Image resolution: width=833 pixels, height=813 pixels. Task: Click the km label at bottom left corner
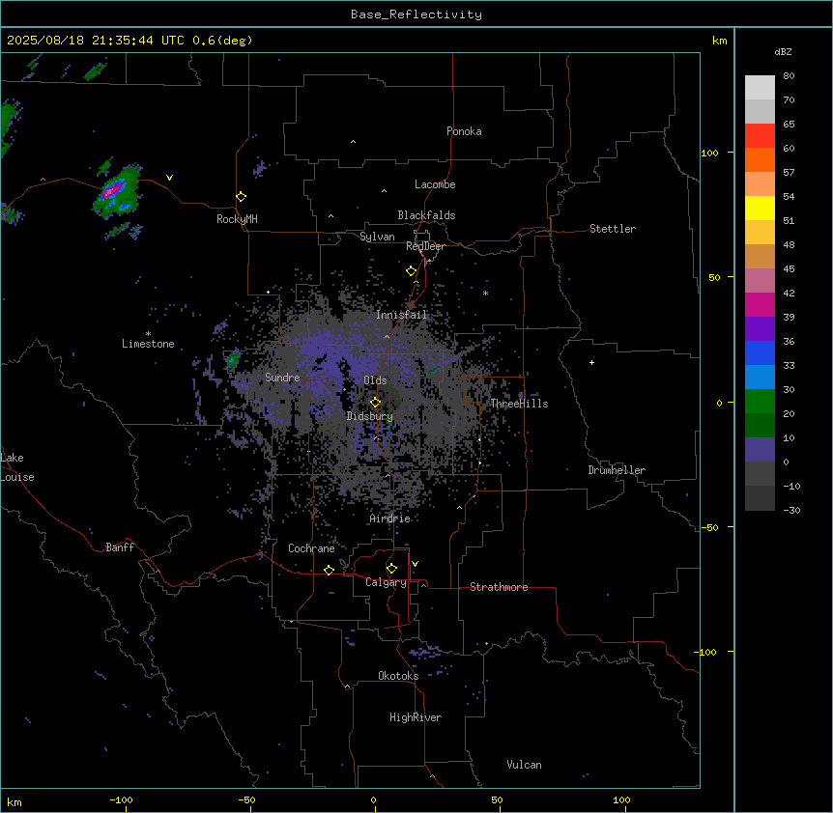click(14, 801)
